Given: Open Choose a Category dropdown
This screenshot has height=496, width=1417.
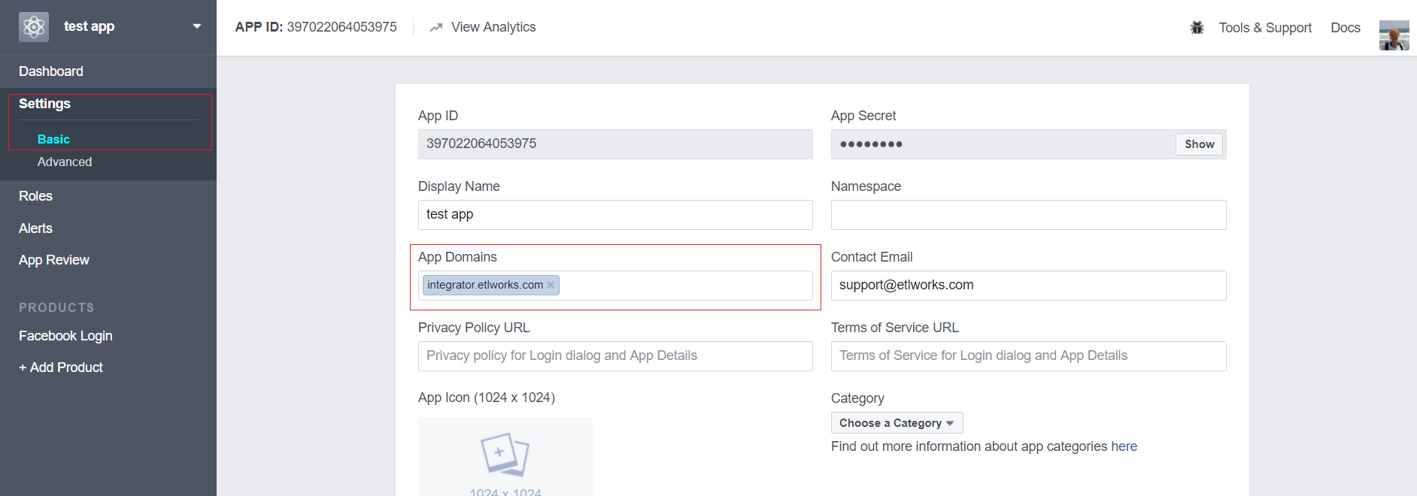Looking at the screenshot, I should click(x=897, y=423).
